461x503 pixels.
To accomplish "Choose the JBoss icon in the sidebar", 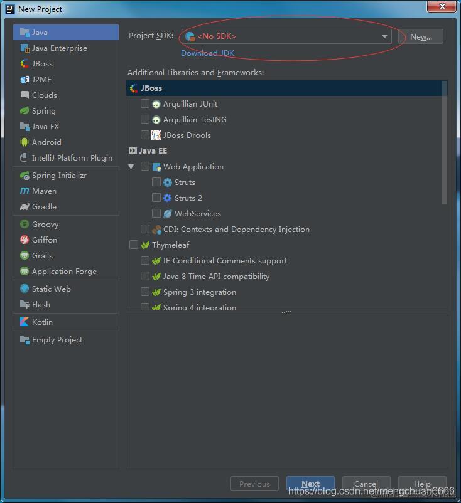I will (x=24, y=63).
